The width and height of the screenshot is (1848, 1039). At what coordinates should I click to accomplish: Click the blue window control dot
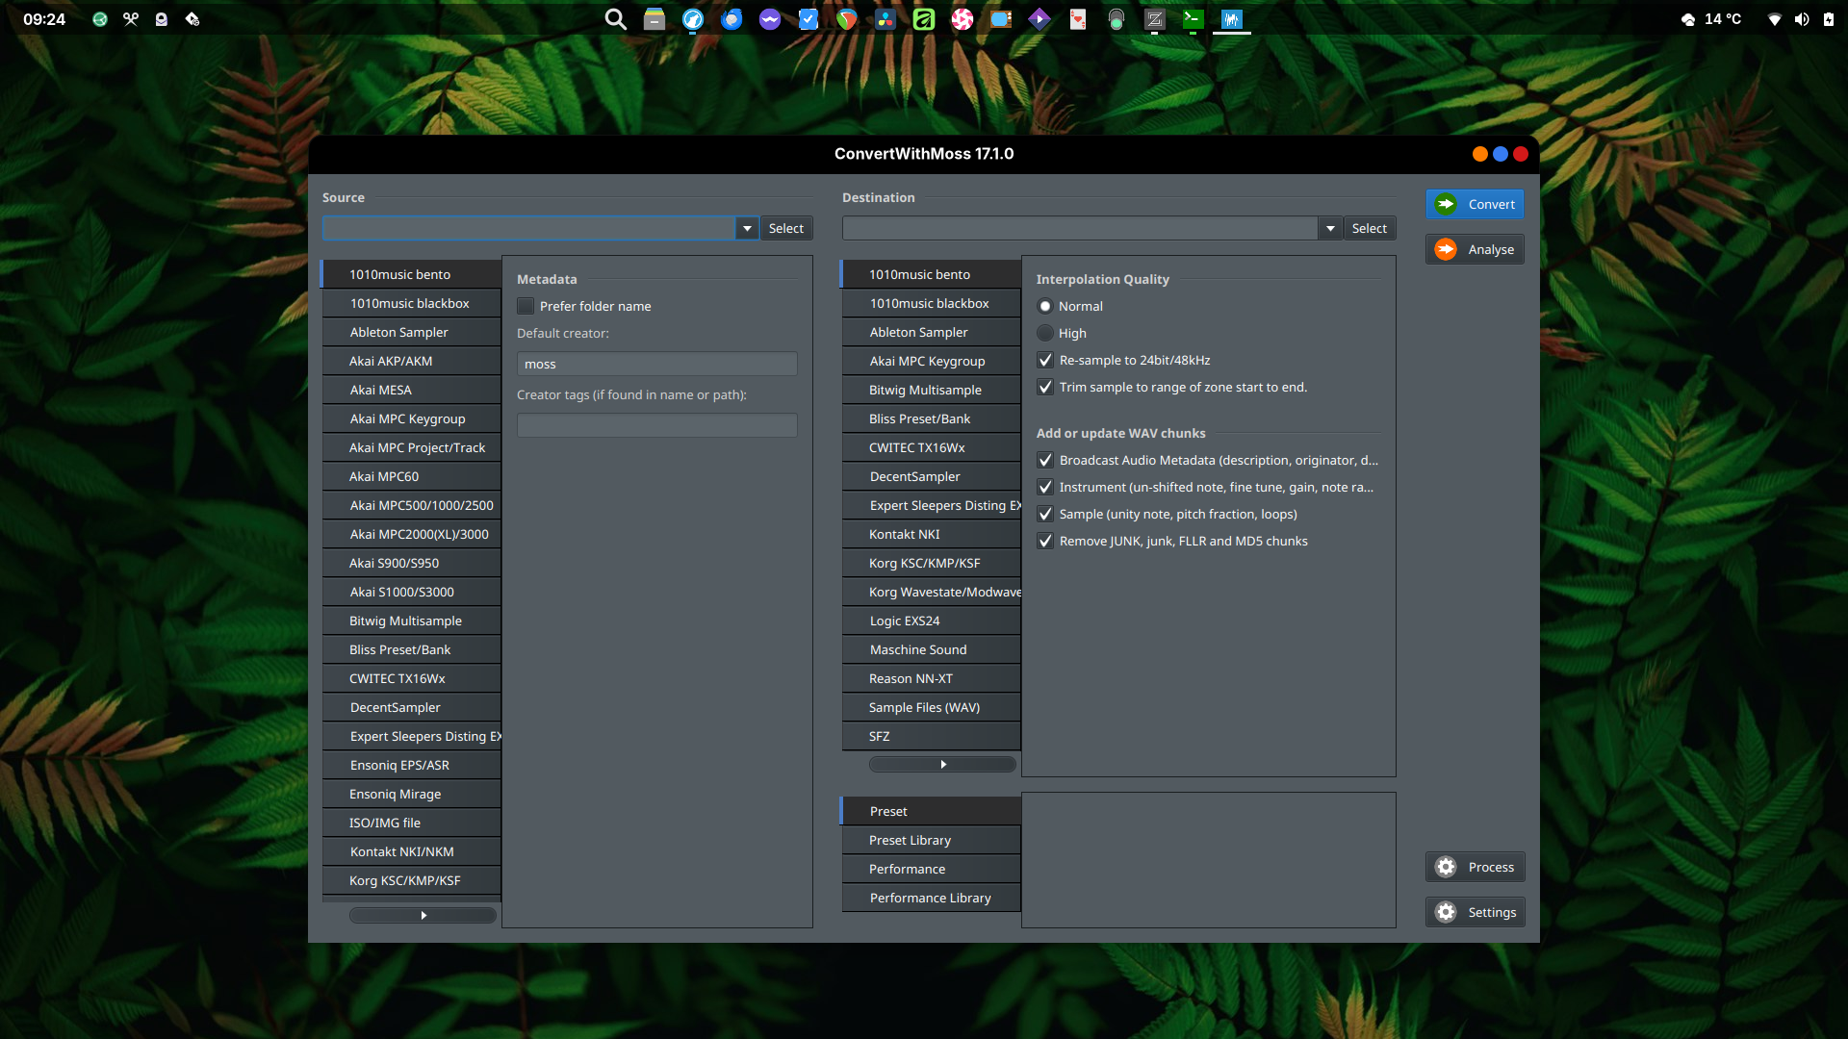pos(1501,154)
